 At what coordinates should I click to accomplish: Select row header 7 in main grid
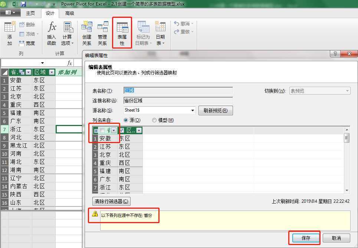tap(4, 129)
